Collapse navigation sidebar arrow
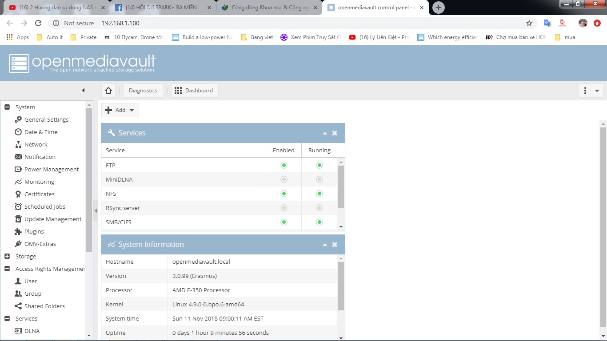The height and width of the screenshot is (341, 607). coord(83,91)
